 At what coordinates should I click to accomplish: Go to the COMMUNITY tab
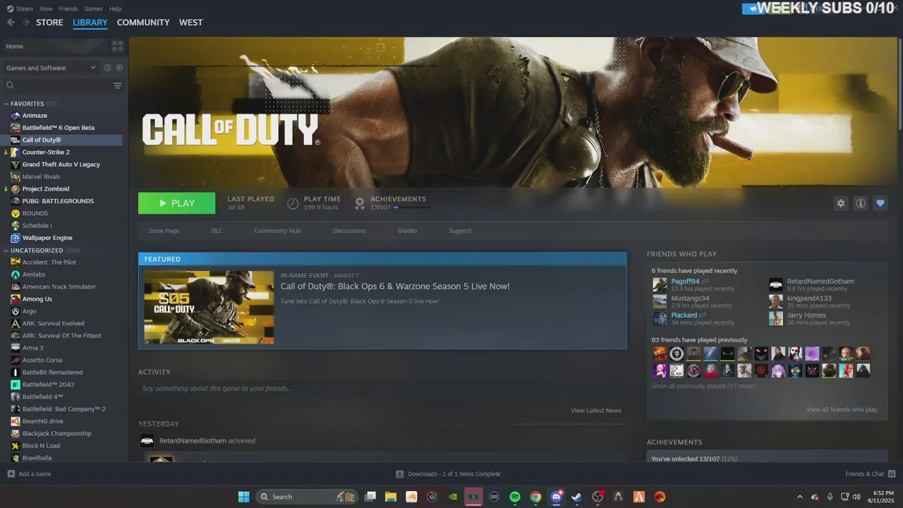pyautogui.click(x=143, y=23)
